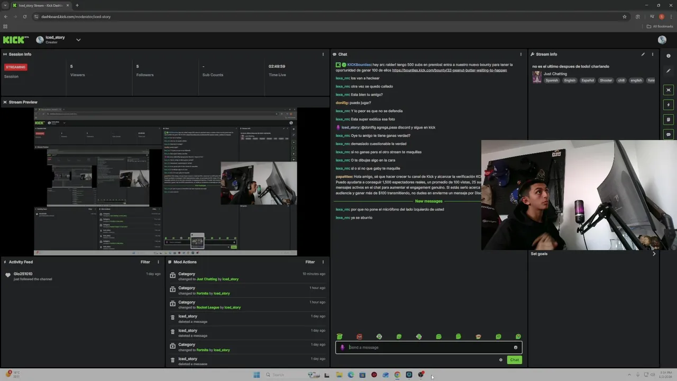The image size is (677, 381).
Task: Click the clipboard document icon in the right sidebar
Action: 669,120
